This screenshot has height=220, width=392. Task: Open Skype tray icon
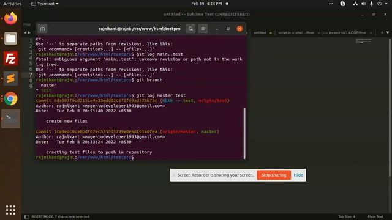coord(342,4)
